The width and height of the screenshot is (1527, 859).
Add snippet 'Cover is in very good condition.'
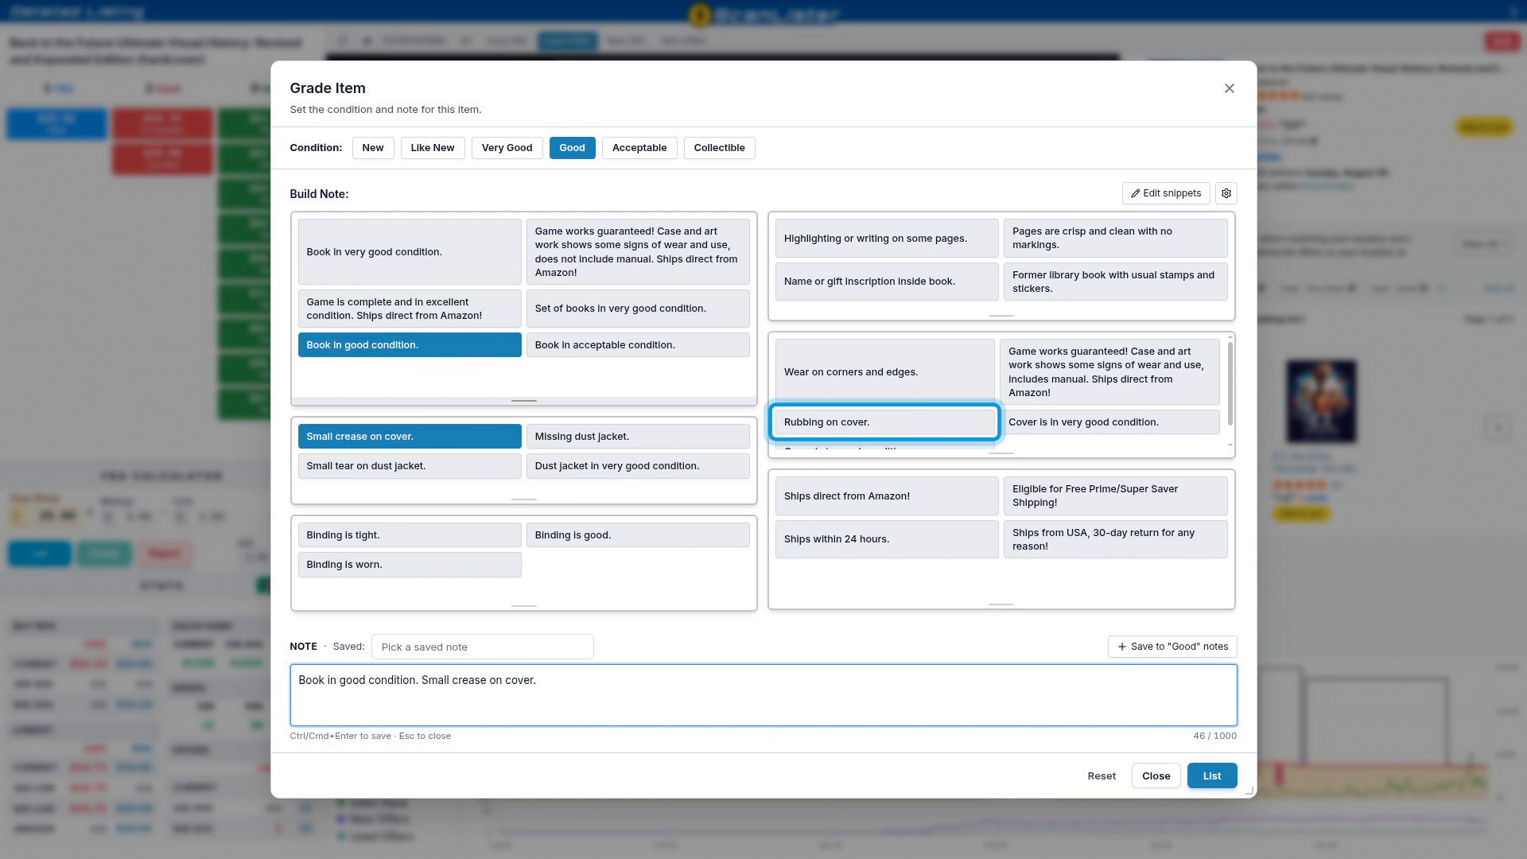pyautogui.click(x=1109, y=422)
